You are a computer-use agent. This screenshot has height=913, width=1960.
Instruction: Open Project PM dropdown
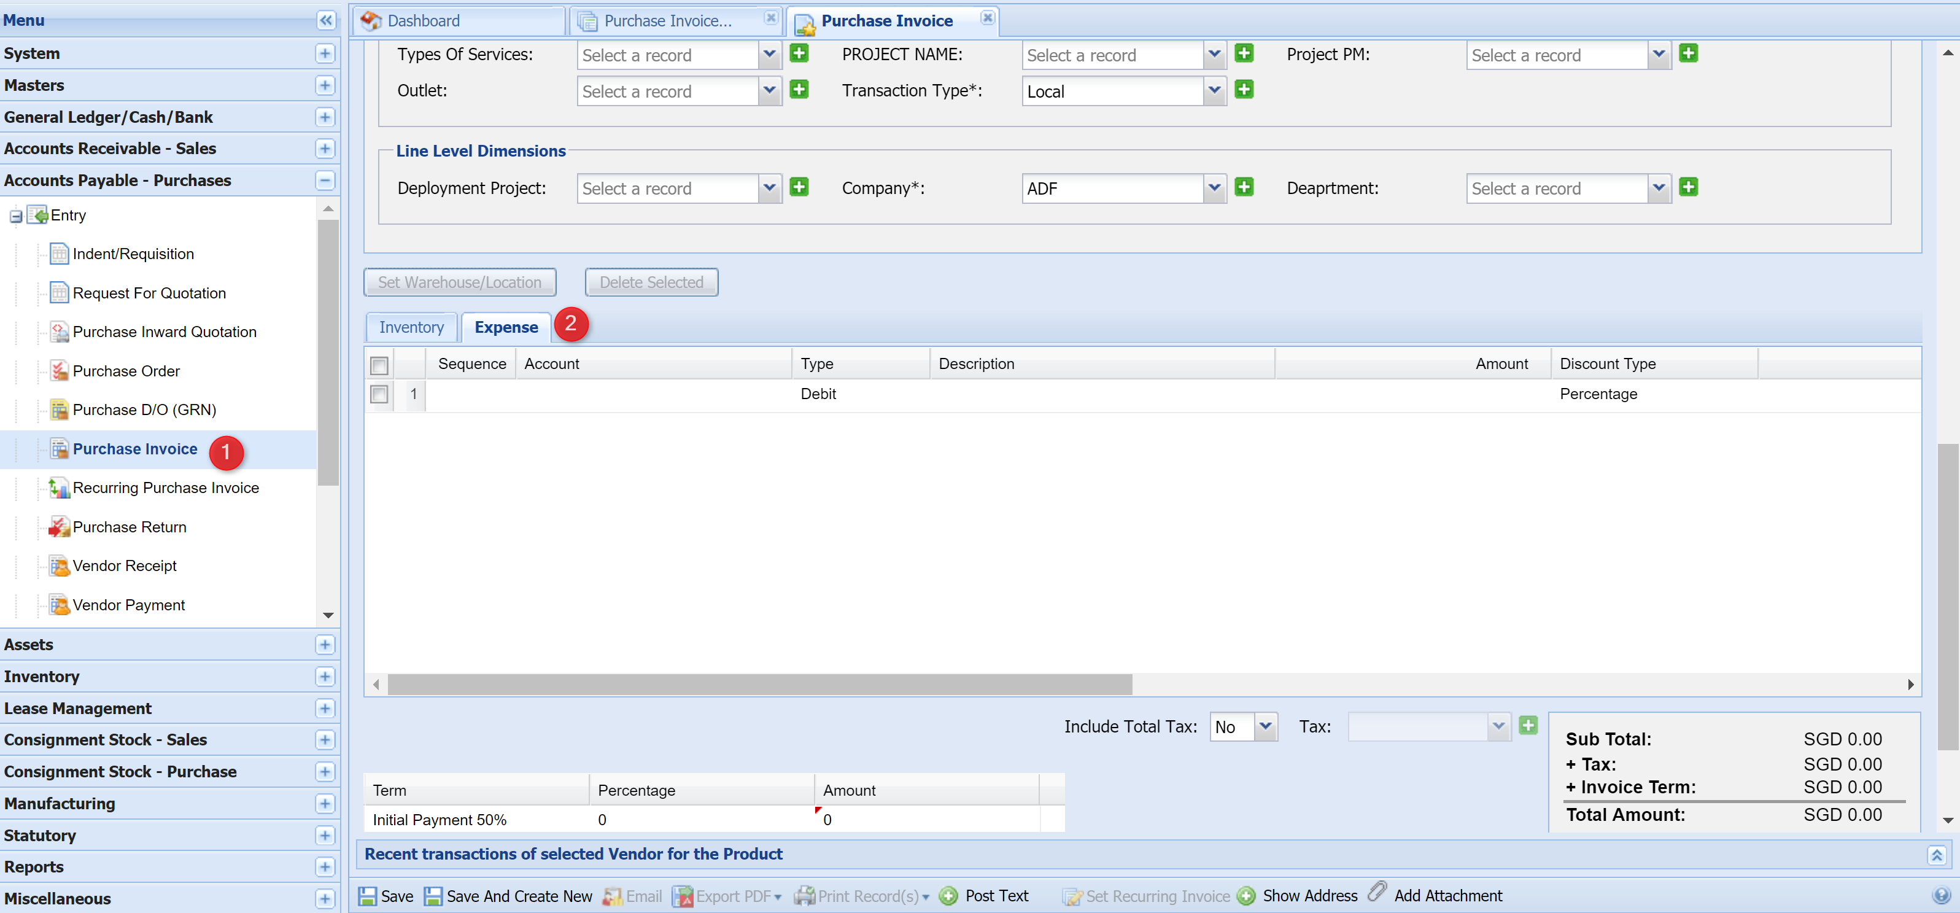click(x=1659, y=55)
